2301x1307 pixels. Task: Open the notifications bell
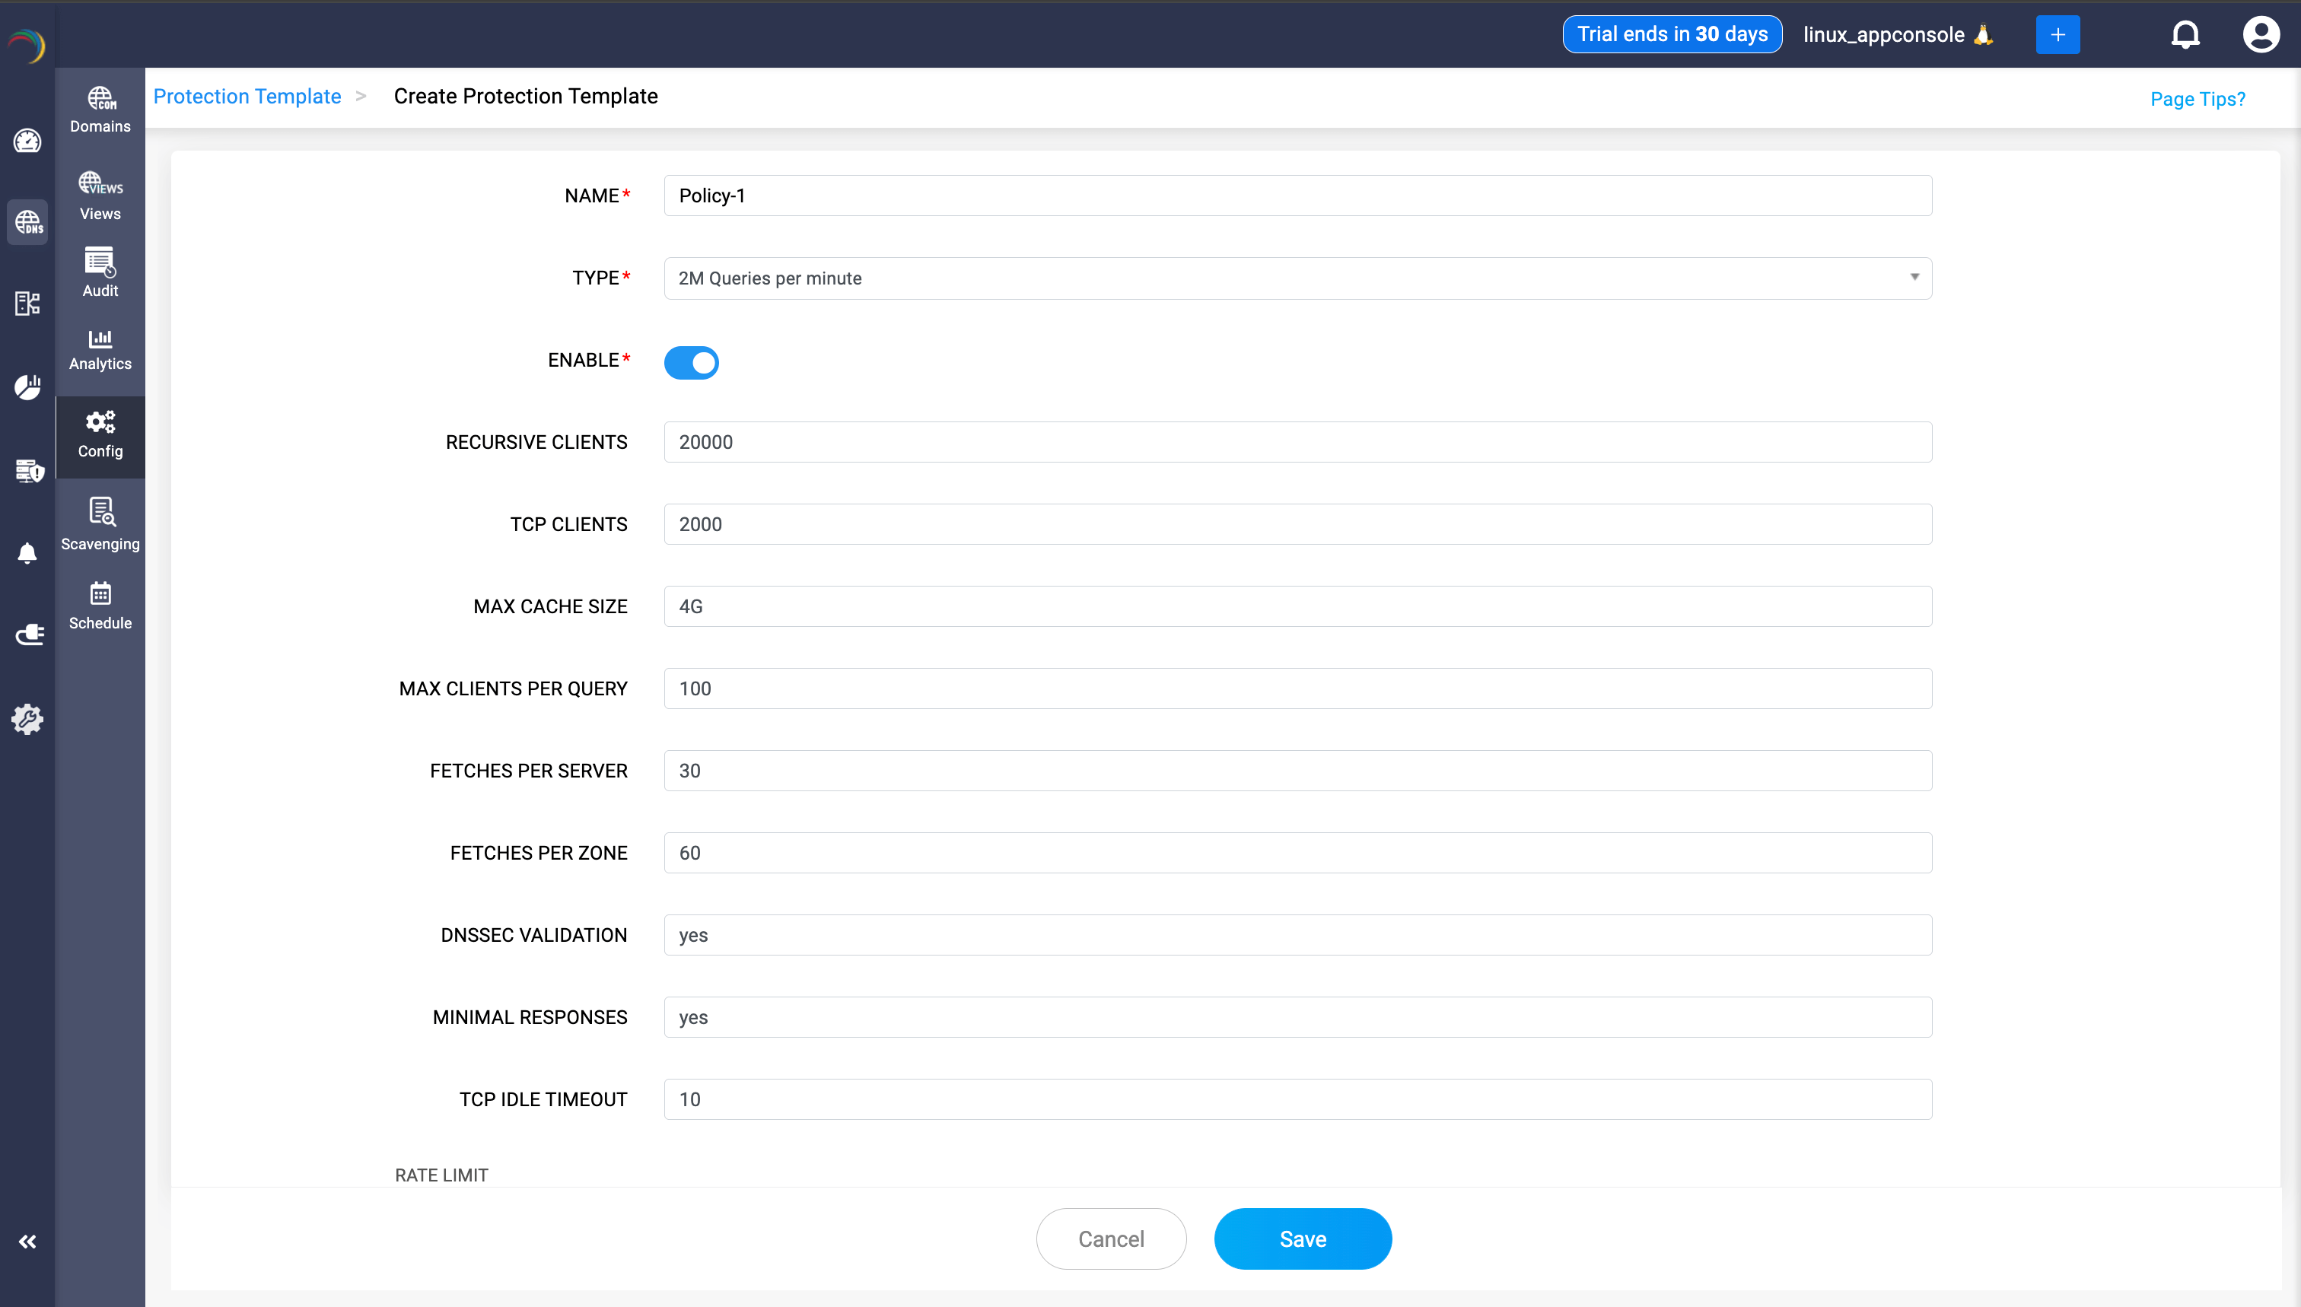[2185, 34]
